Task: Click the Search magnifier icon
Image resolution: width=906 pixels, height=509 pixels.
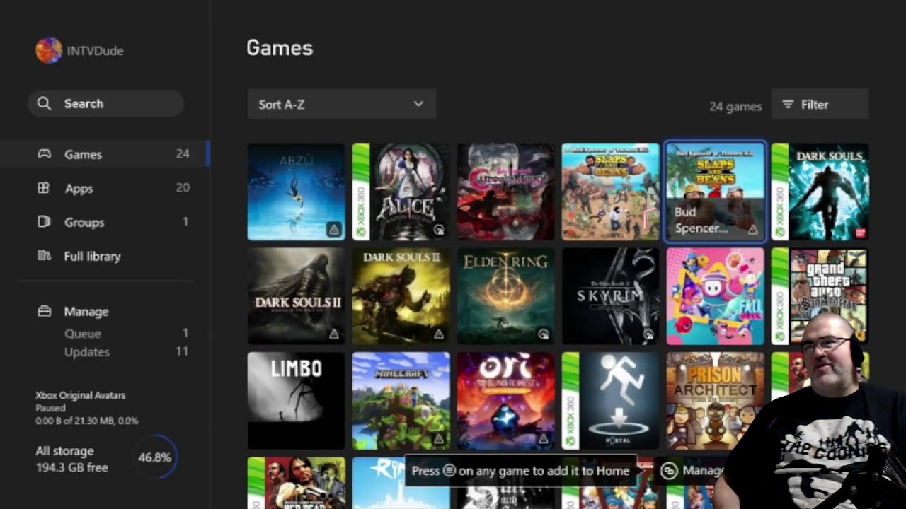Action: pyautogui.click(x=44, y=103)
